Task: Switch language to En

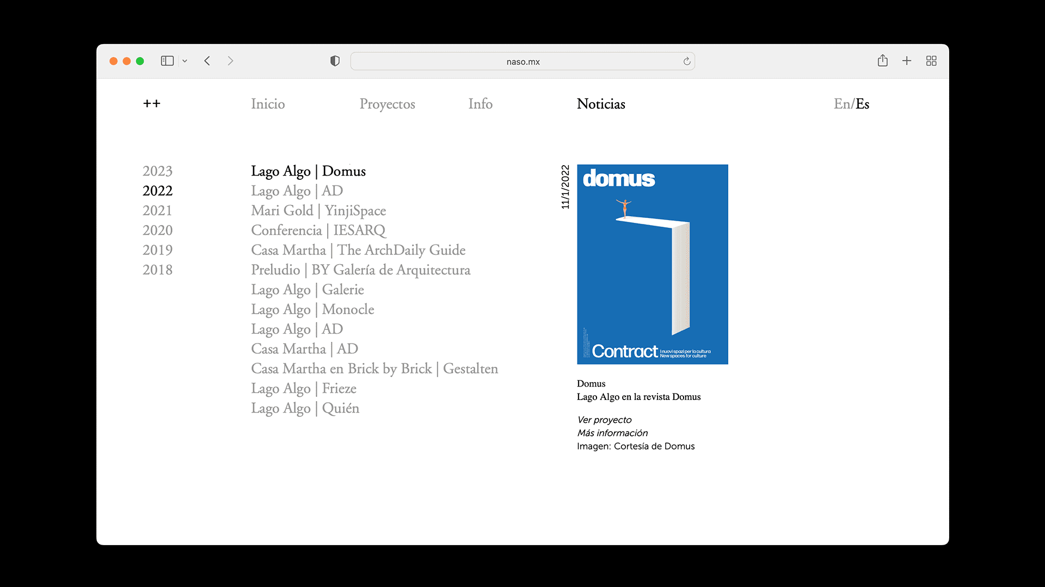Action: click(x=841, y=104)
